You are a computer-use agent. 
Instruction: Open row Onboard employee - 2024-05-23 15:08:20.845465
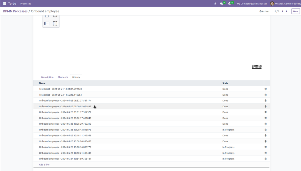[151, 141]
